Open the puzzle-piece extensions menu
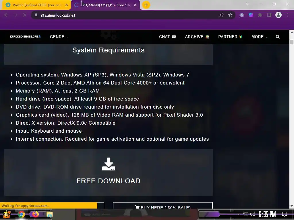Viewport: 294px width, 220px height. (260, 15)
